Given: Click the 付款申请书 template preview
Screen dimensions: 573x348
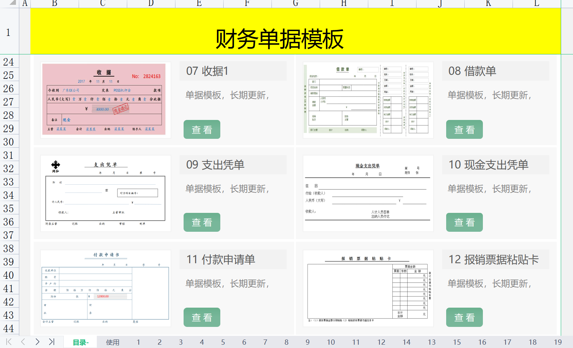Looking at the screenshot, I should coord(106,289).
